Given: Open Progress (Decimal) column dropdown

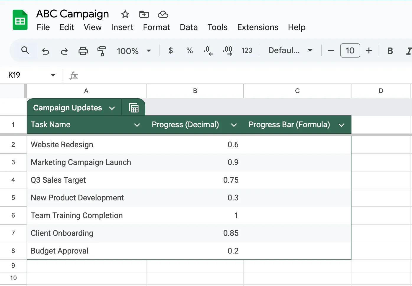Looking at the screenshot, I should tap(234, 125).
